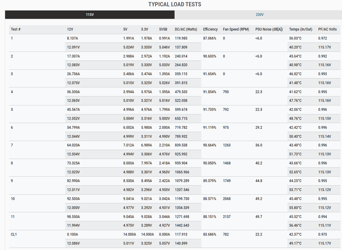The width and height of the screenshot is (342, 250).
Task: Click the 2157 fan speed value
Action: (227, 217)
